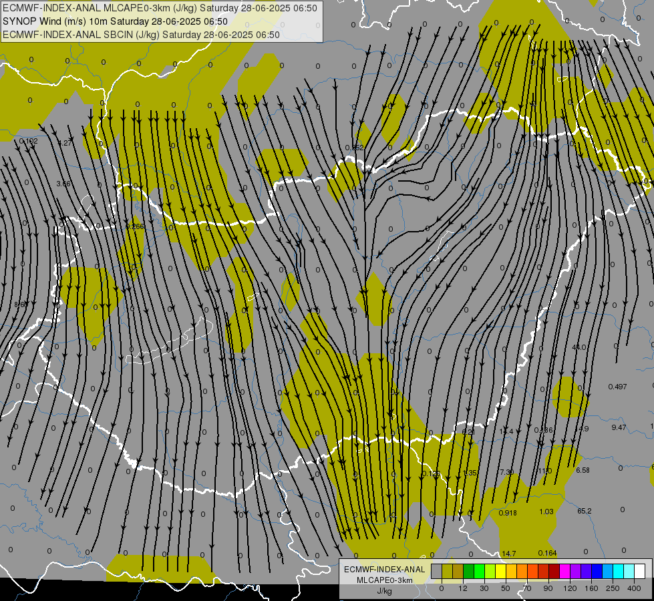The image size is (654, 601).
Task: Click legend tick label 12
Action: 462,588
